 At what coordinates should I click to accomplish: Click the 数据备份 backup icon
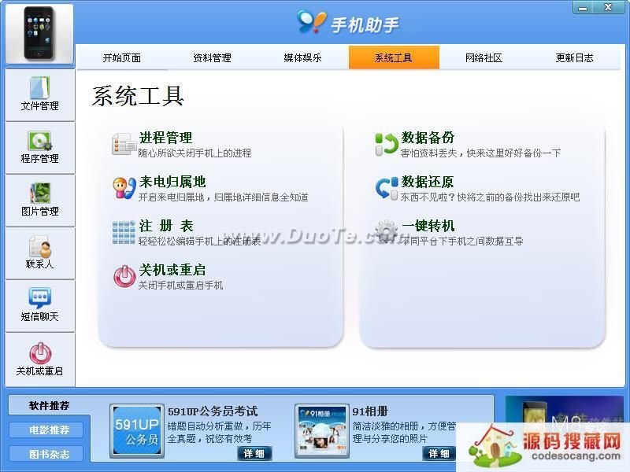pyautogui.click(x=386, y=144)
